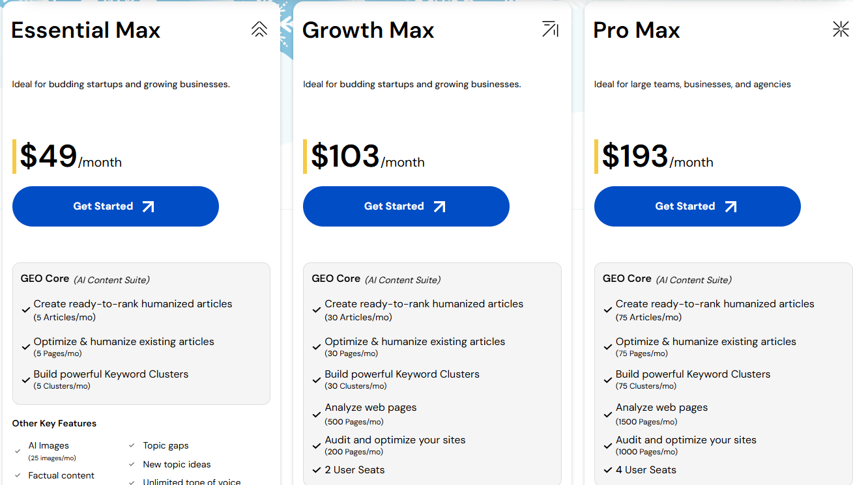Select the Pro Max plan heading
Viewport: 853px width, 485px height.
click(637, 30)
